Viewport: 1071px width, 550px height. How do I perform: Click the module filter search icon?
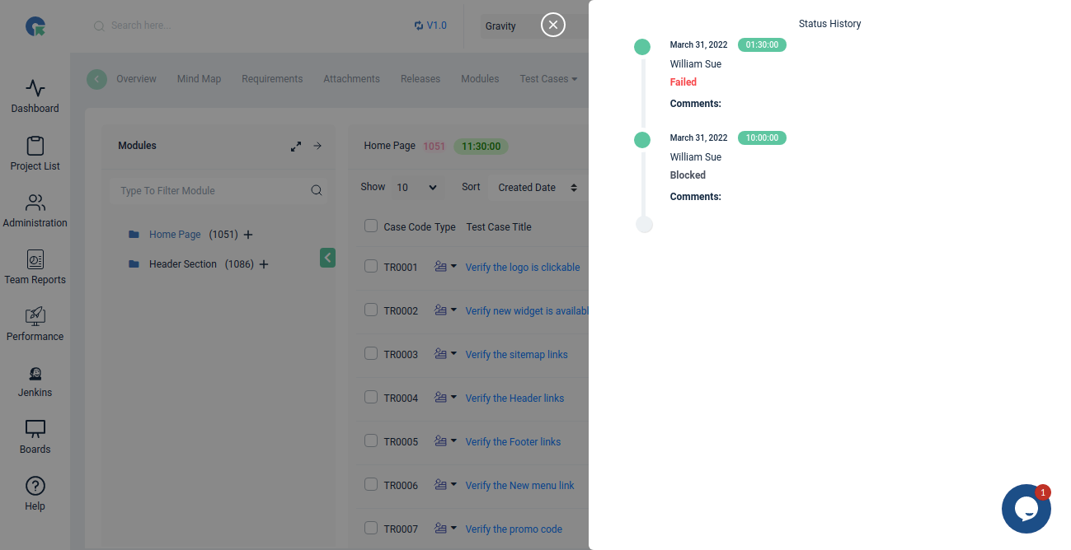pyautogui.click(x=317, y=190)
